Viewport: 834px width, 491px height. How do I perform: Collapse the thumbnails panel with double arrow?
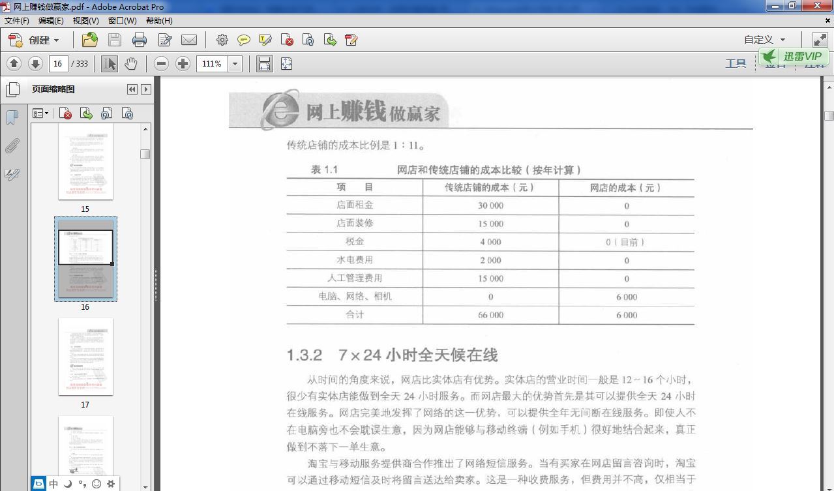pyautogui.click(x=132, y=89)
